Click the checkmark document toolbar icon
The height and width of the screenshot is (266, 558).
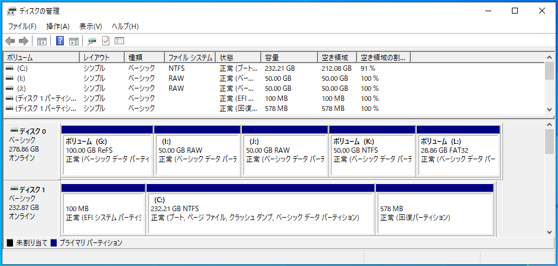tap(106, 41)
